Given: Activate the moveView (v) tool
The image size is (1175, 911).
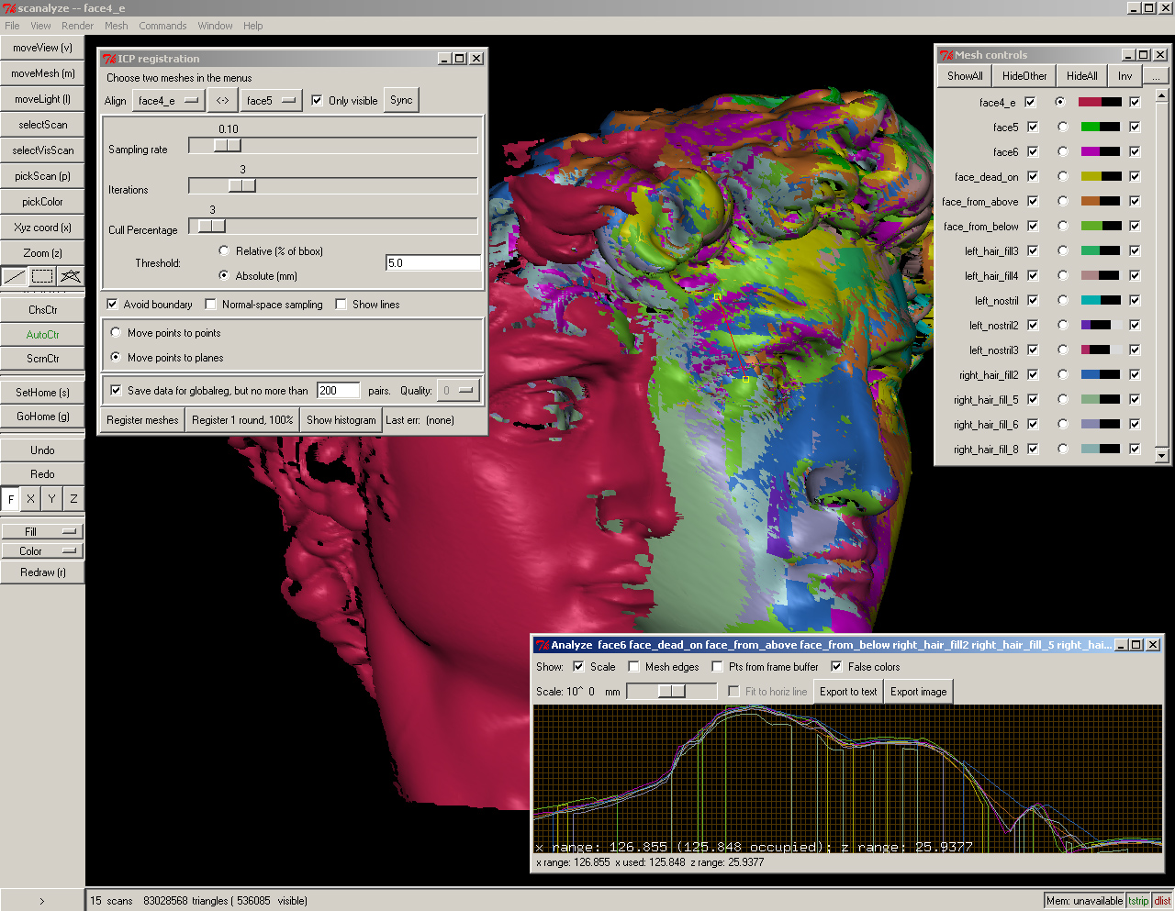Looking at the screenshot, I should (42, 48).
